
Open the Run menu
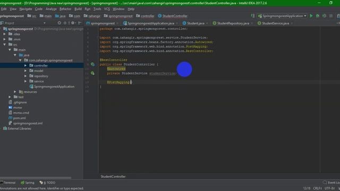tap(87, 9)
